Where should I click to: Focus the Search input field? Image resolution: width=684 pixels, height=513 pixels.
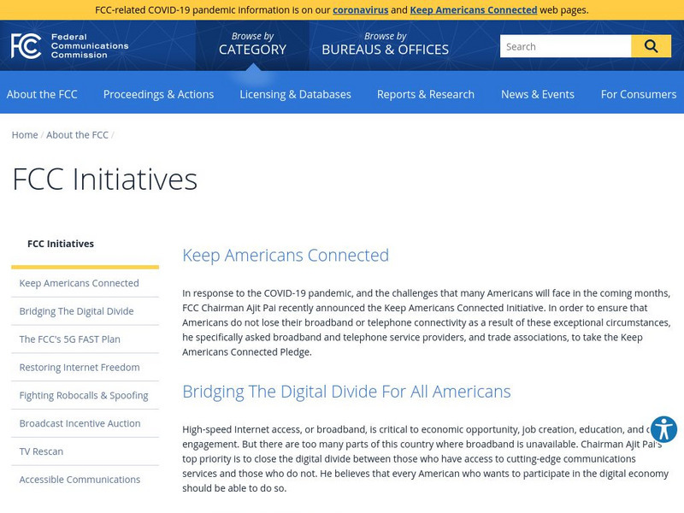tap(565, 46)
